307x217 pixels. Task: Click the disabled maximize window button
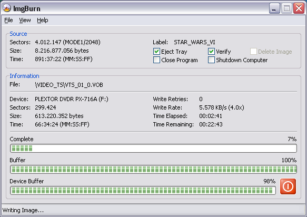click(x=286, y=8)
